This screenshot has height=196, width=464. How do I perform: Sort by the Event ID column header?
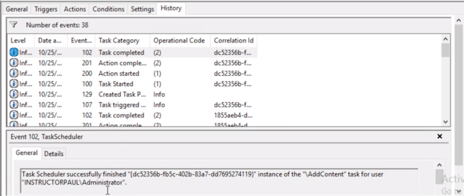coord(81,40)
